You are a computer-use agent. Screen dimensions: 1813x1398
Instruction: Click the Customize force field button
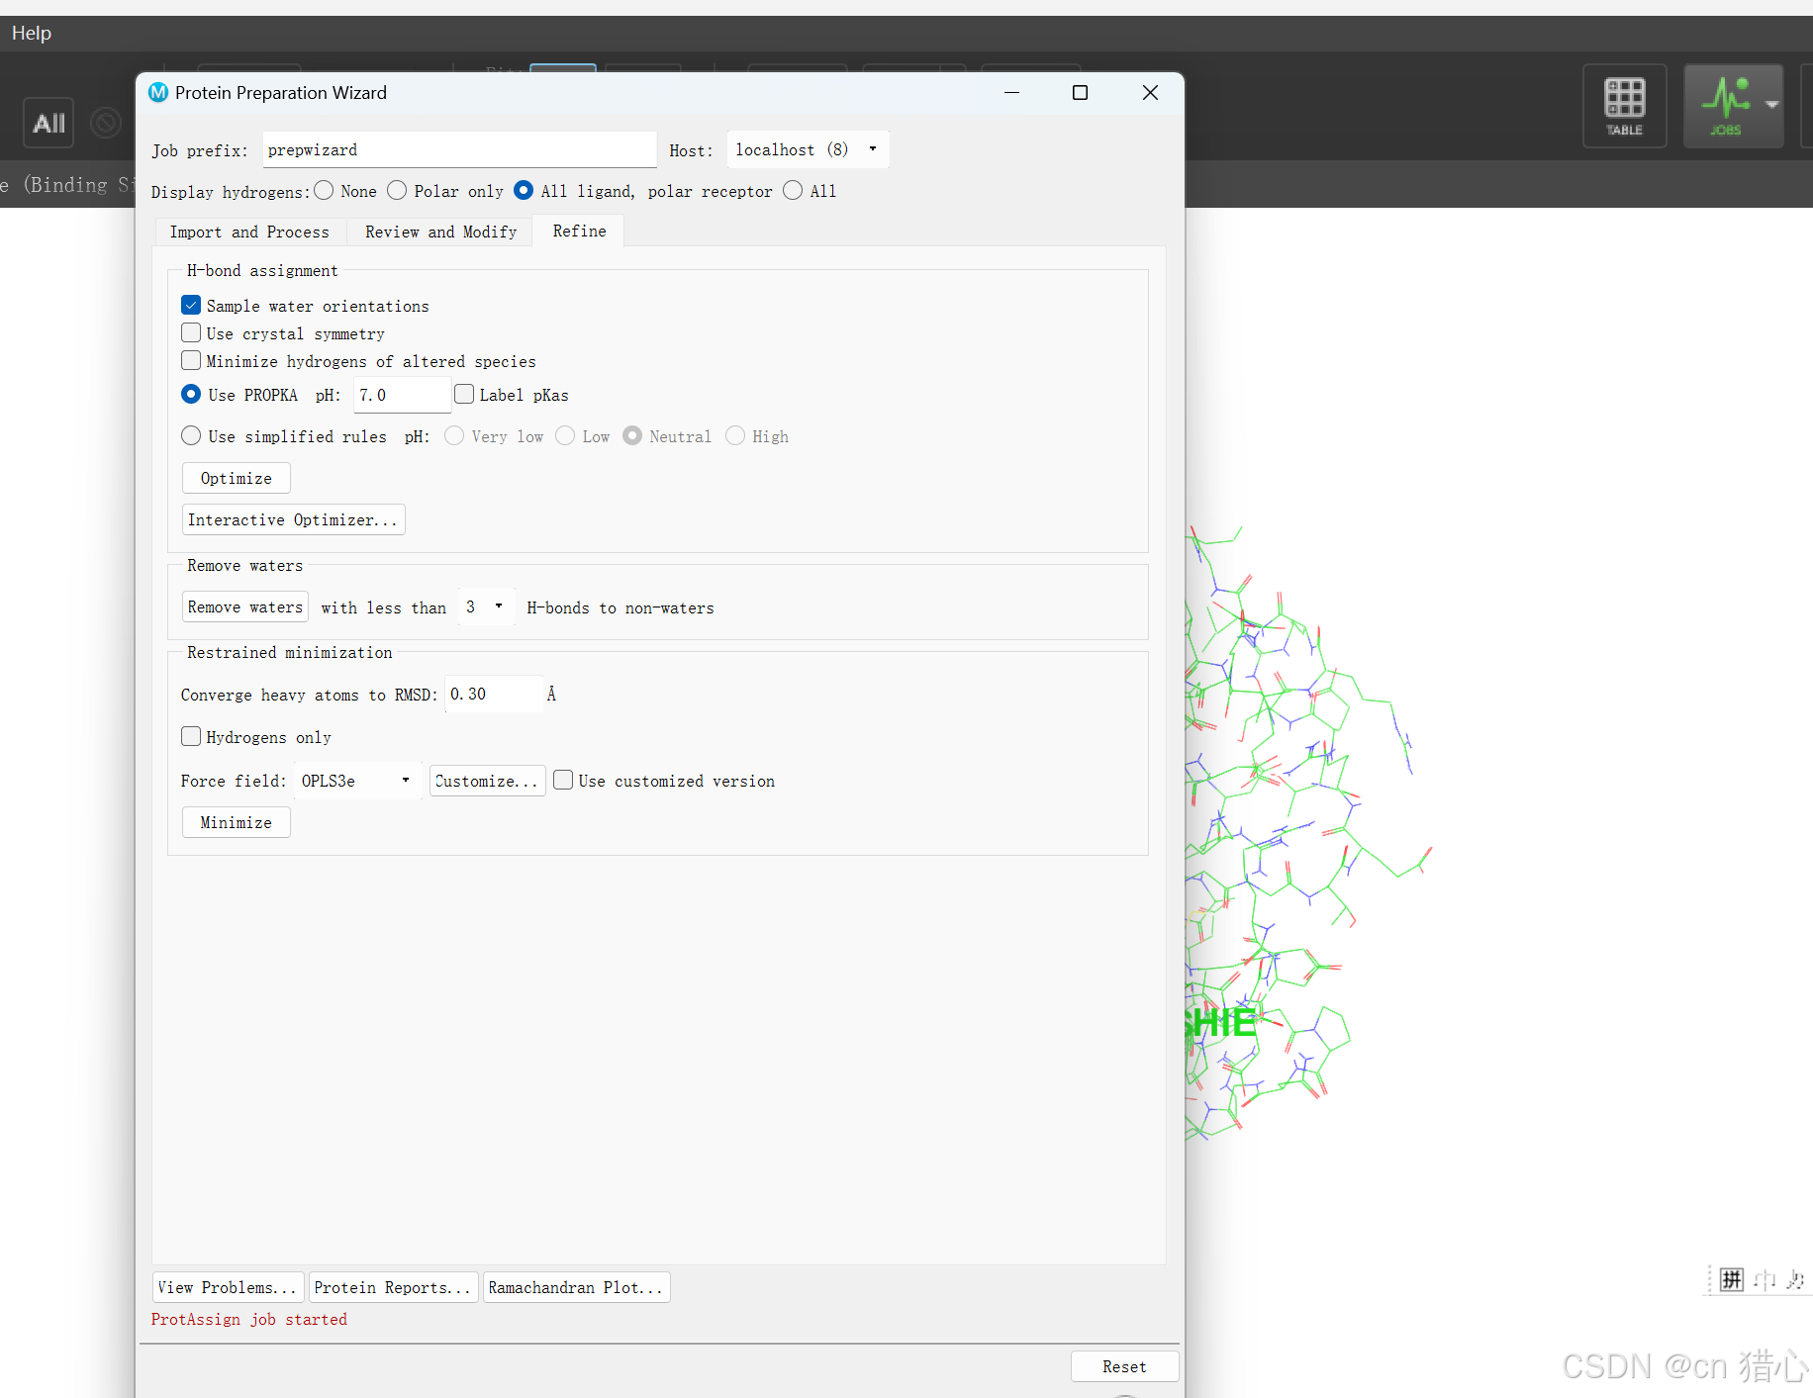(488, 781)
